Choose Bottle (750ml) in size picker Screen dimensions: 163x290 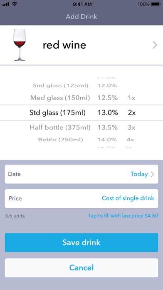coord(61,140)
